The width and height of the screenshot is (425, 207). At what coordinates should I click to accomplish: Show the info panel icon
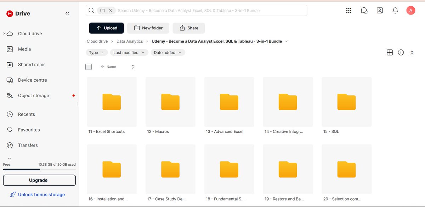click(401, 53)
